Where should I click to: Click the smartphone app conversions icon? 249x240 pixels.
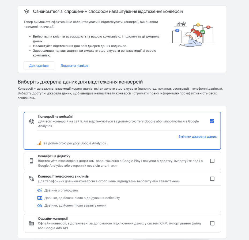[x=31, y=161]
